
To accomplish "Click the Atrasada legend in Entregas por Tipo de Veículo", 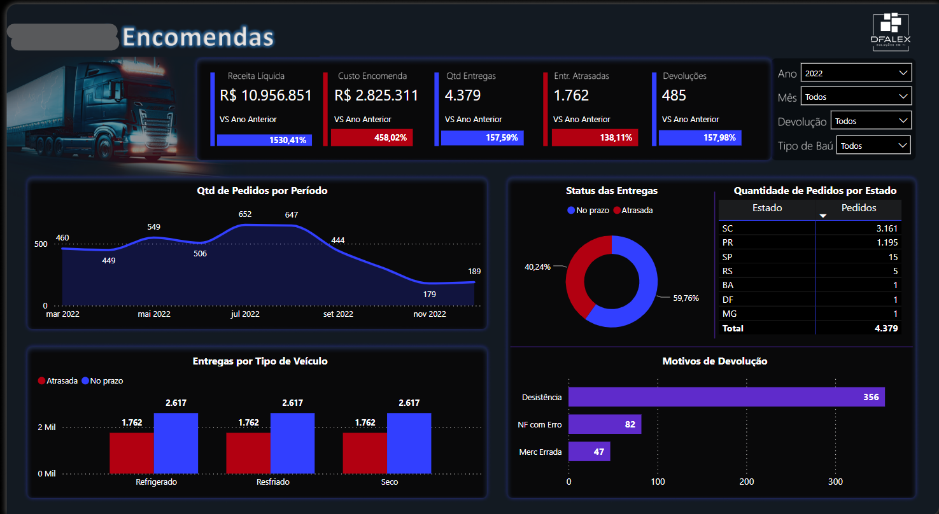I will click(58, 380).
